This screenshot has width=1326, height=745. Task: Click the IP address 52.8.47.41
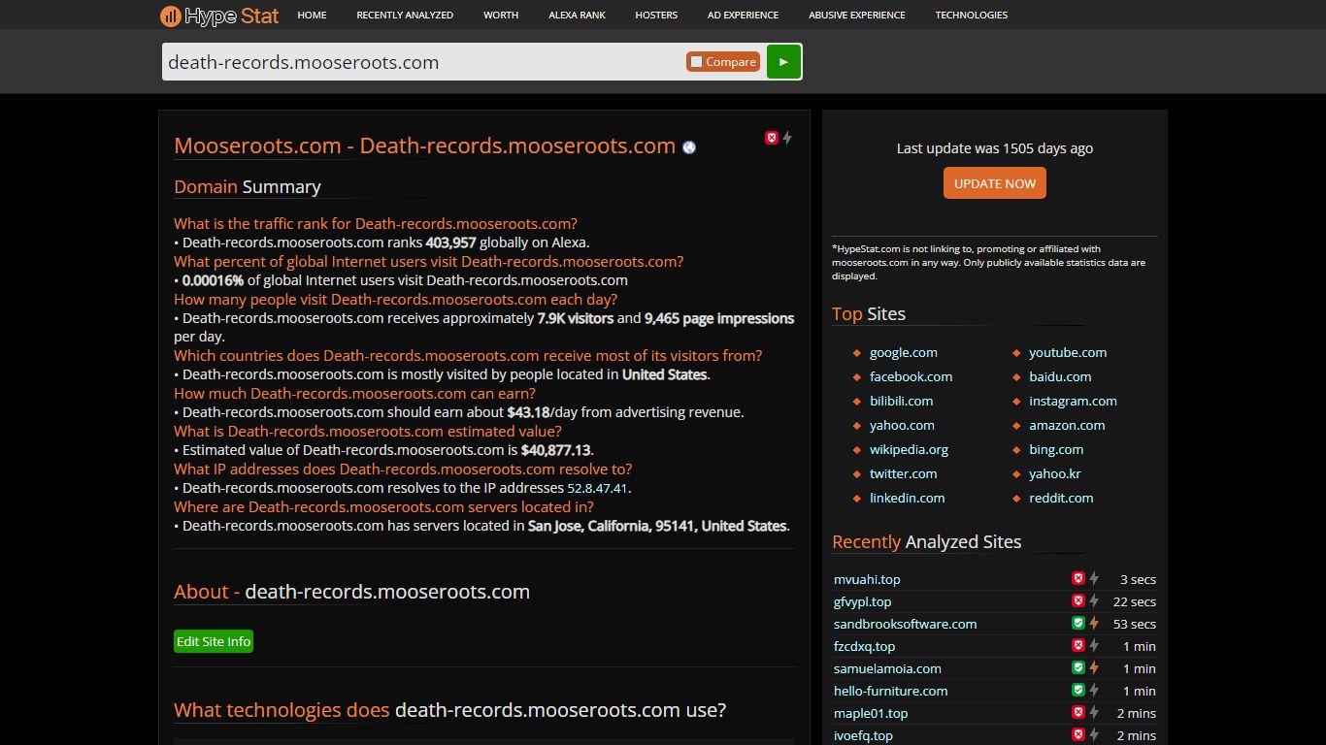598,488
